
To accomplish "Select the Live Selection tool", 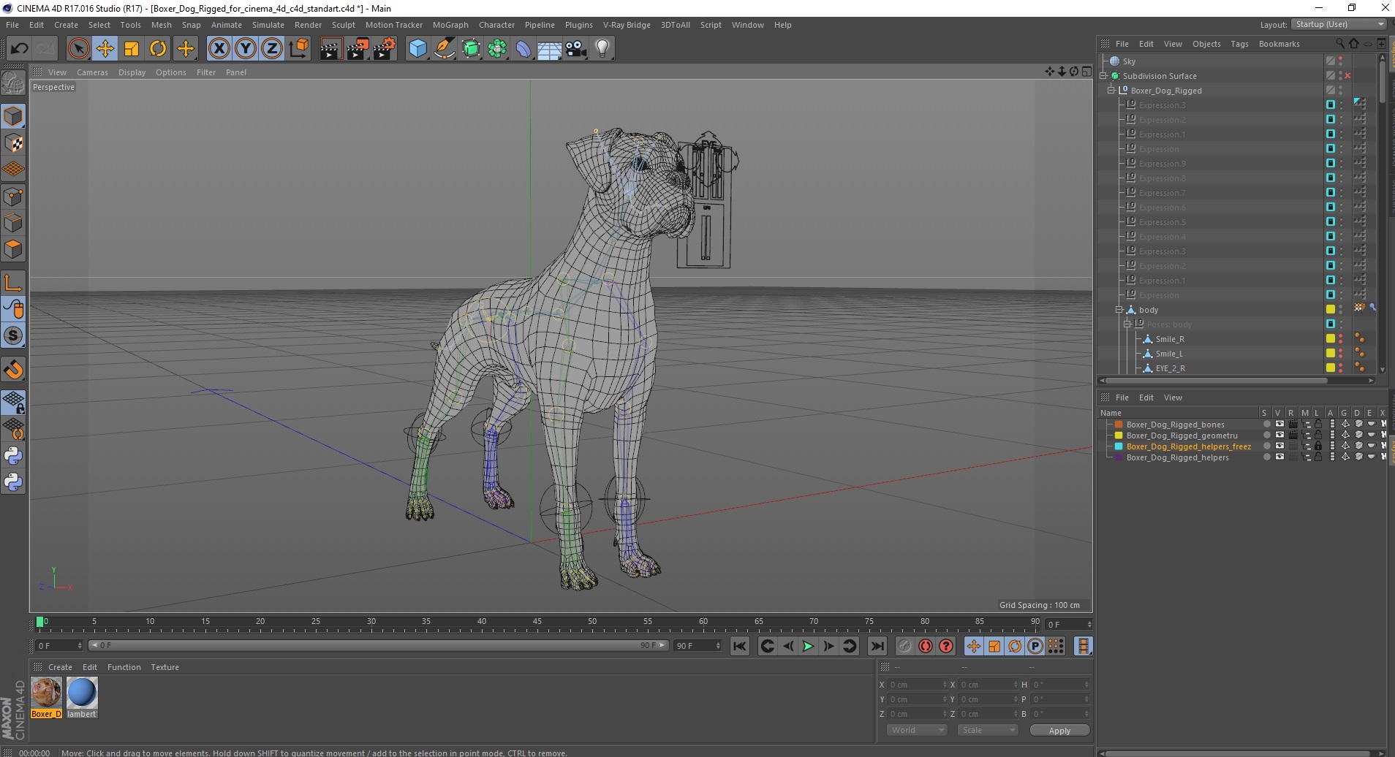I will [78, 49].
